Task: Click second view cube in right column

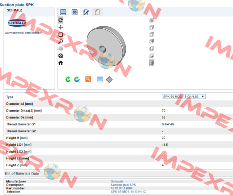Action: pos(152,27)
